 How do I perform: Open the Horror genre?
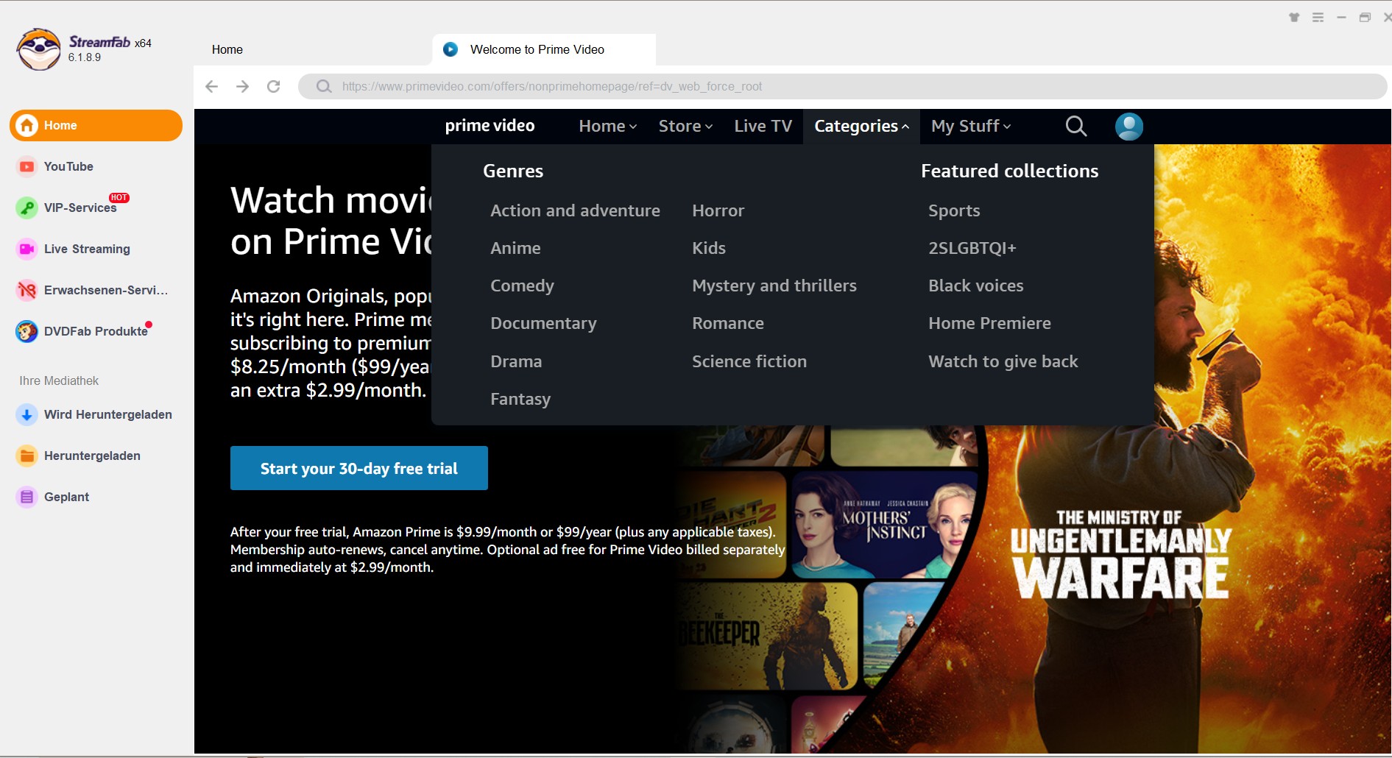tap(718, 210)
